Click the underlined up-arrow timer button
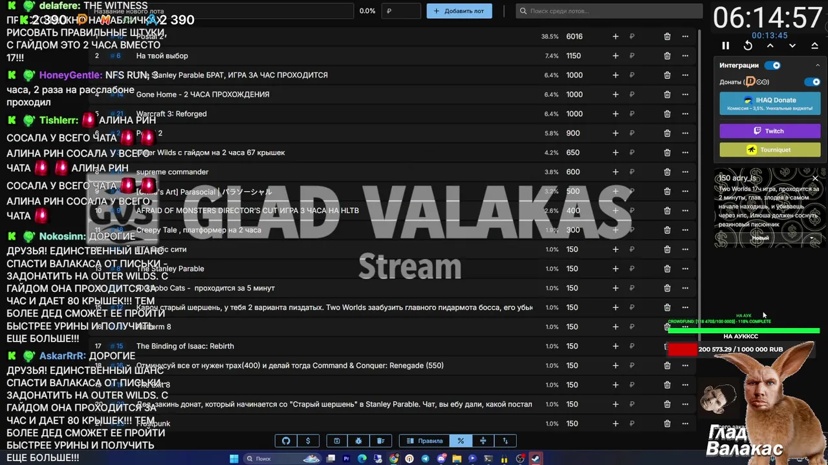 point(814,46)
